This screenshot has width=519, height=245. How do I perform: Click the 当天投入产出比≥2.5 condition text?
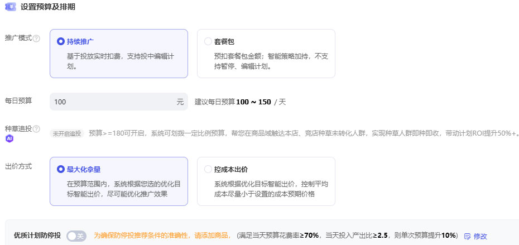pyautogui.click(x=357, y=236)
